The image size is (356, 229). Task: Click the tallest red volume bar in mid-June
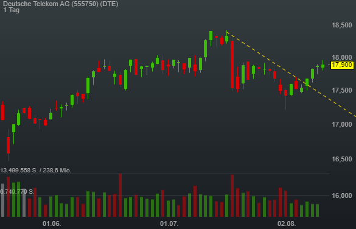(120, 195)
